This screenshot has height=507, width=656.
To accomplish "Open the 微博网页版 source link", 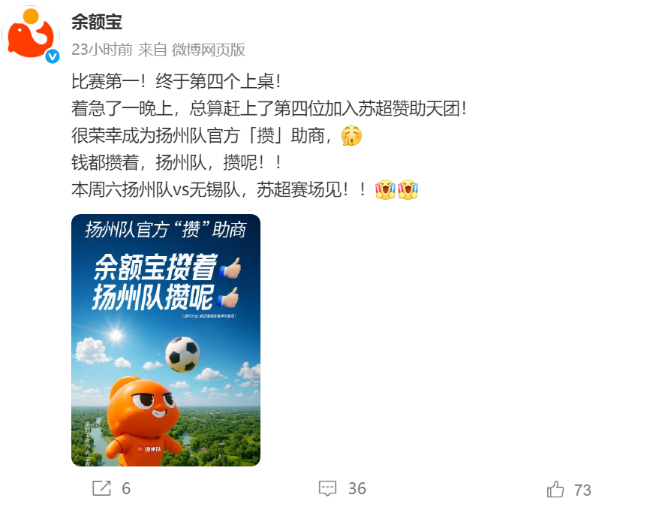I will pyautogui.click(x=208, y=50).
